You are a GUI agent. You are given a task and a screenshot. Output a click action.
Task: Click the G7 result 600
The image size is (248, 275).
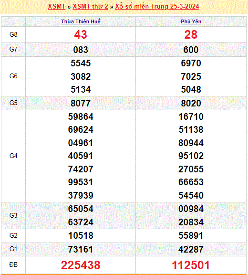click(x=191, y=50)
